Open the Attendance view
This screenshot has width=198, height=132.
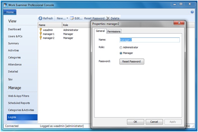pyautogui.click(x=15, y=64)
